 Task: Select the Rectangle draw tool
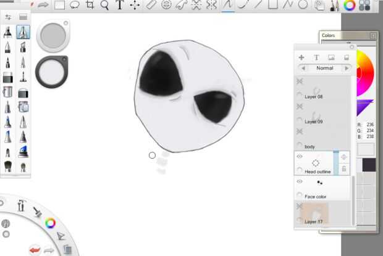point(272,4)
